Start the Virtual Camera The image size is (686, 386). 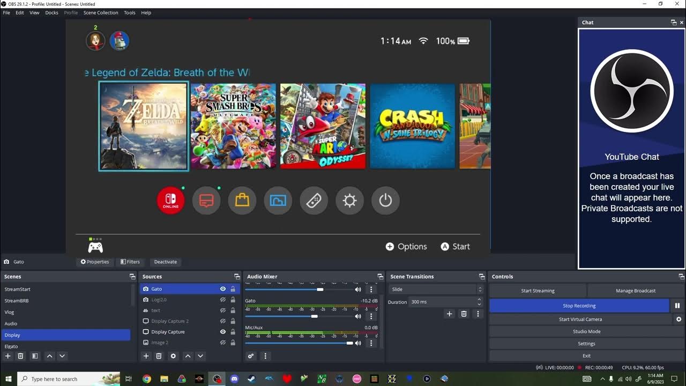[580, 319]
